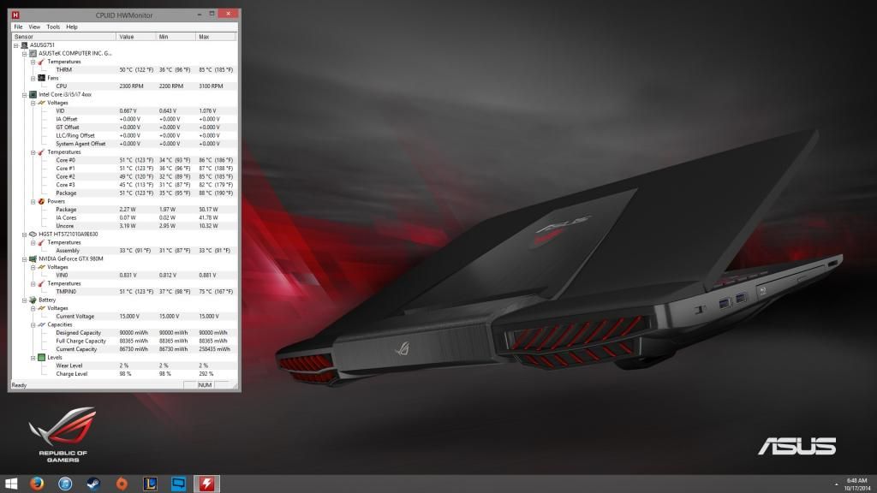This screenshot has height=493, width=877.
Task: Collapse the HGST HTS721010A9E630 node
Action: [x=25, y=235]
